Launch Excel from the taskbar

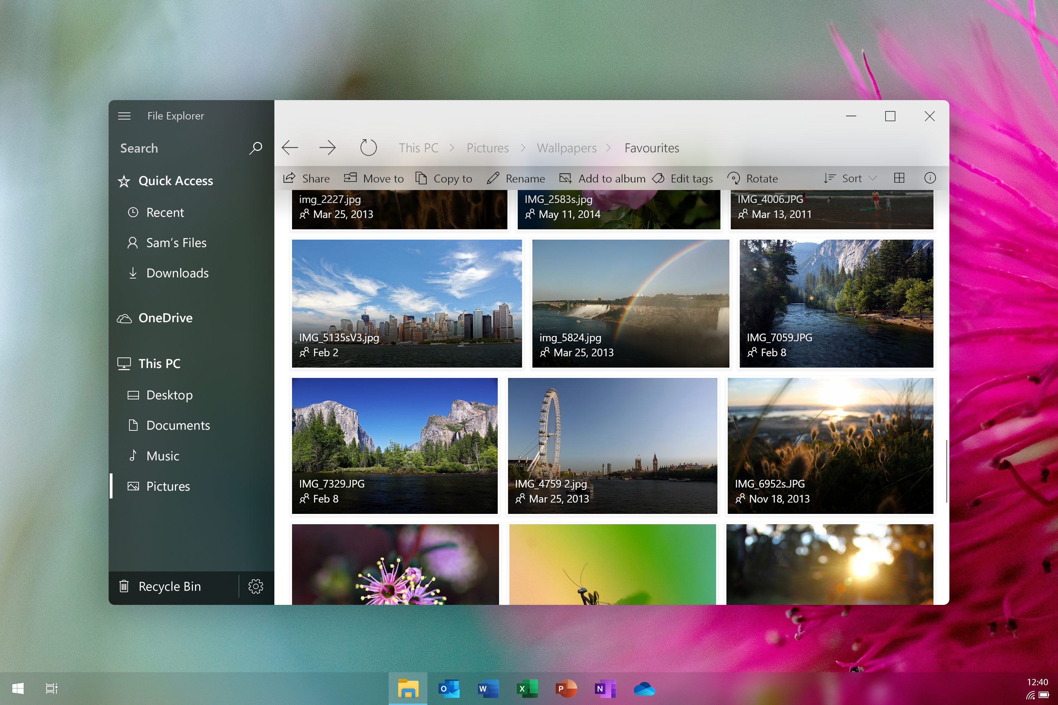[x=527, y=689]
